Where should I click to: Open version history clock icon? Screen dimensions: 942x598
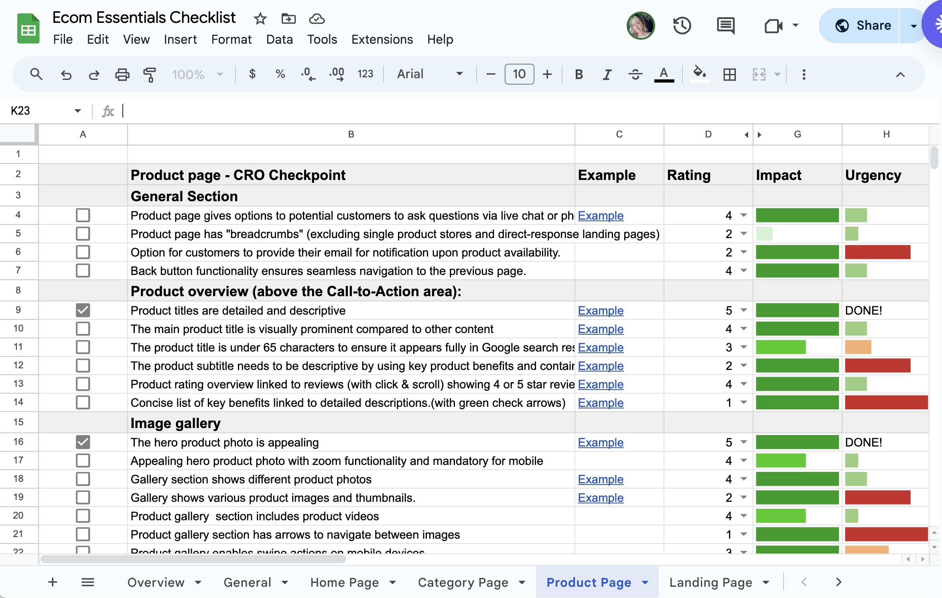pyautogui.click(x=682, y=26)
